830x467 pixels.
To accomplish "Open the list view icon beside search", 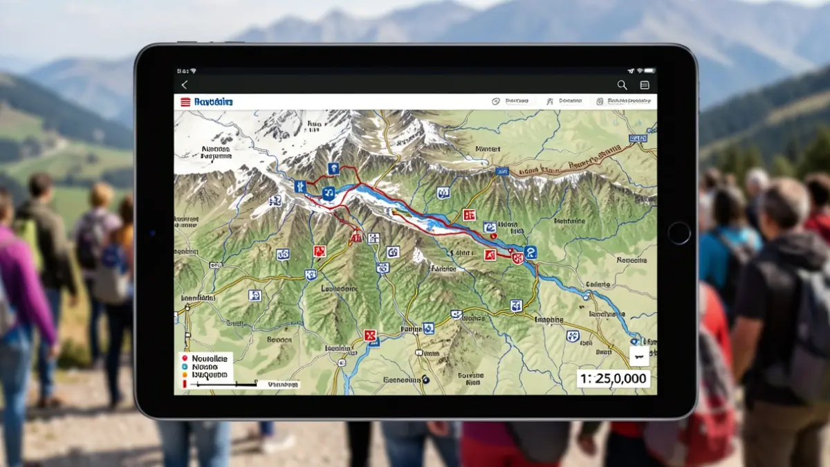I will 645,85.
